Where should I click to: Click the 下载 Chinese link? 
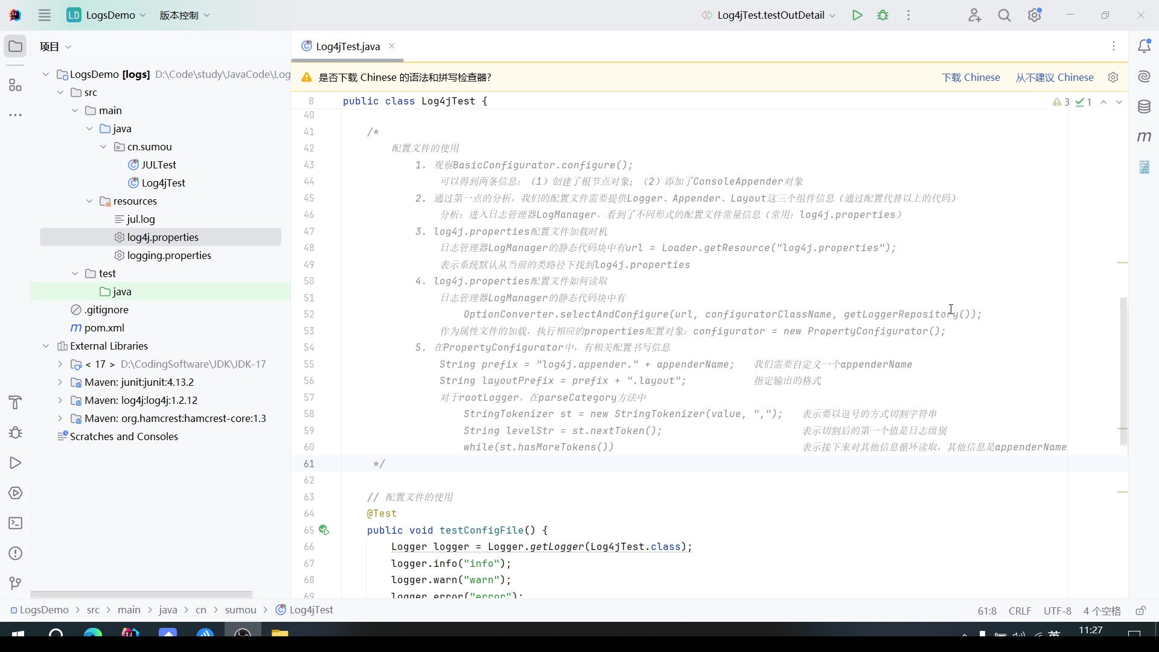(x=971, y=77)
